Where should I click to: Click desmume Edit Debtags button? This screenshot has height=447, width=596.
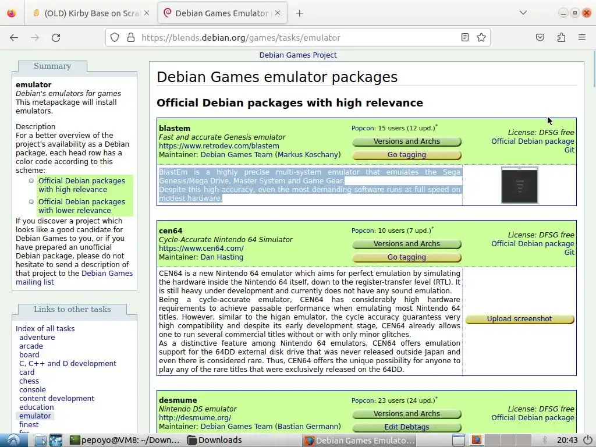click(407, 427)
